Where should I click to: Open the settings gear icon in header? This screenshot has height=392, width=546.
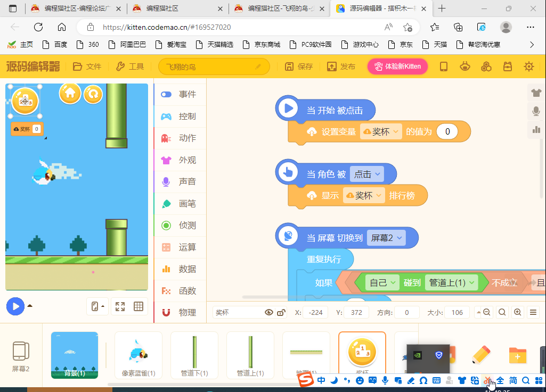(x=528, y=66)
